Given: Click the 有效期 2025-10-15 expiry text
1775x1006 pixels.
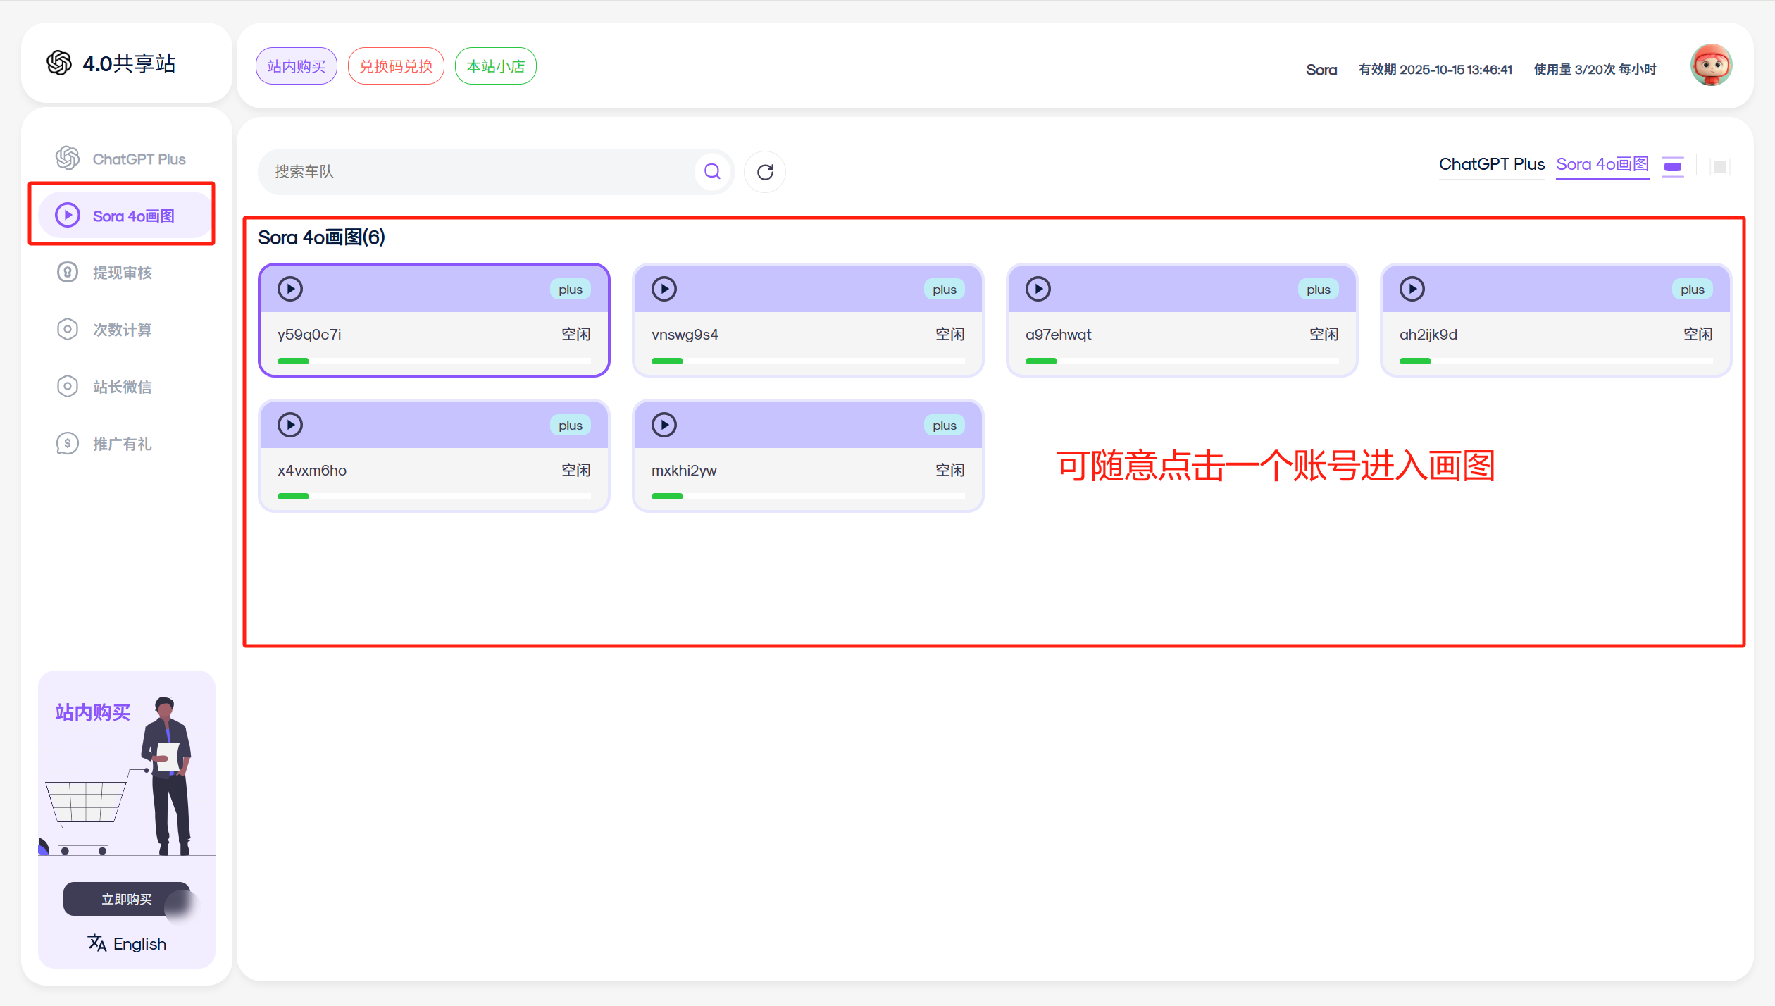Looking at the screenshot, I should pyautogui.click(x=1435, y=69).
